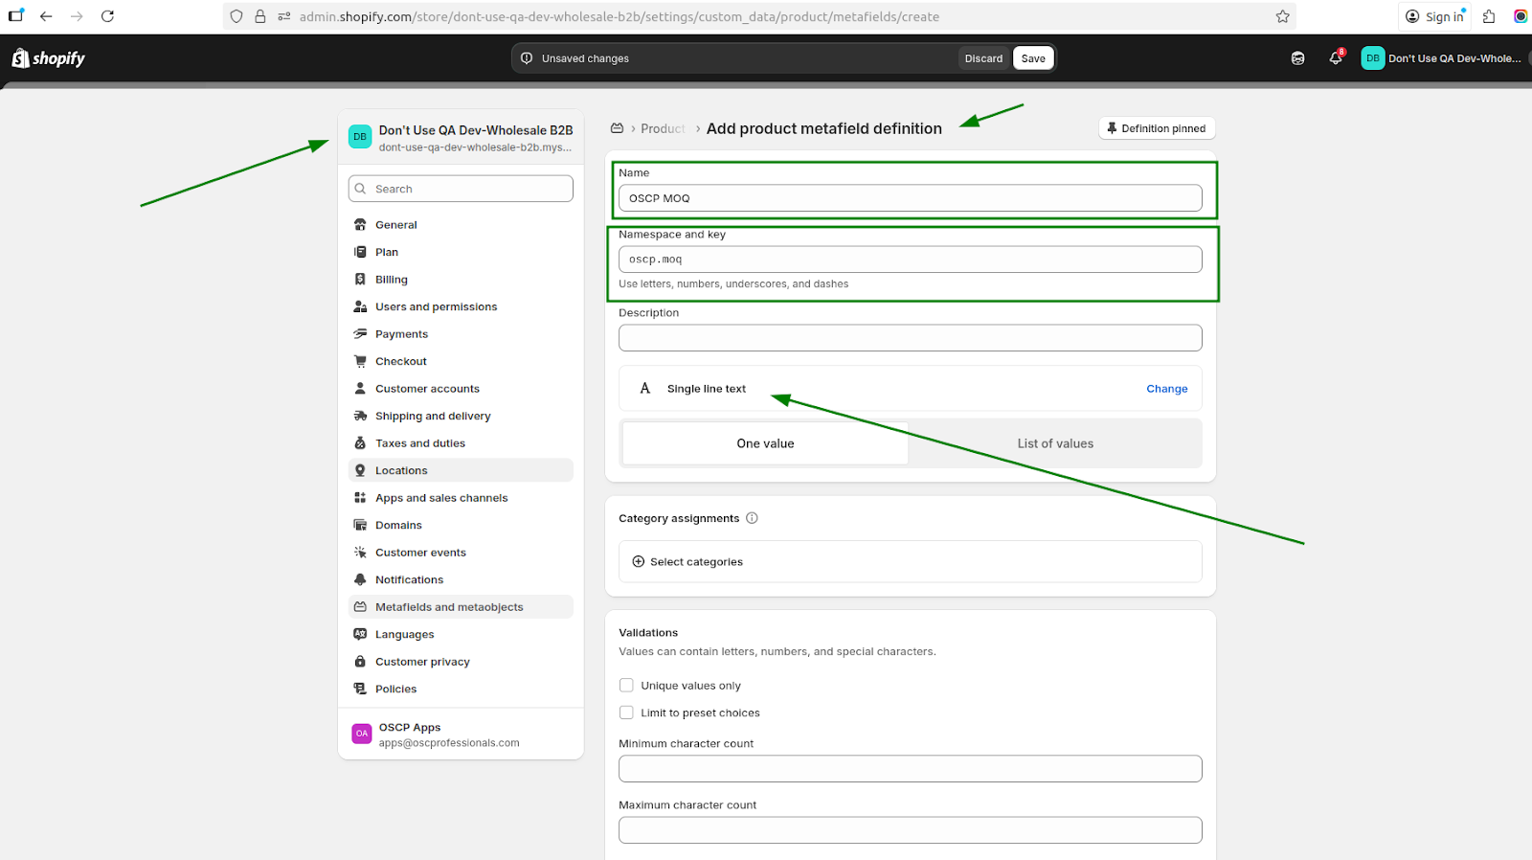The width and height of the screenshot is (1532, 860).
Task: Open store account menu in top bar
Action: pyautogui.click(x=1441, y=58)
